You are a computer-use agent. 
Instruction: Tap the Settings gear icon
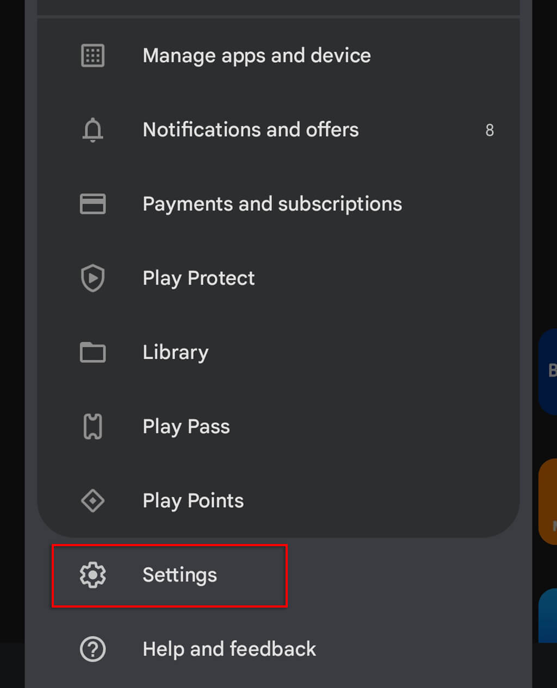[92, 575]
